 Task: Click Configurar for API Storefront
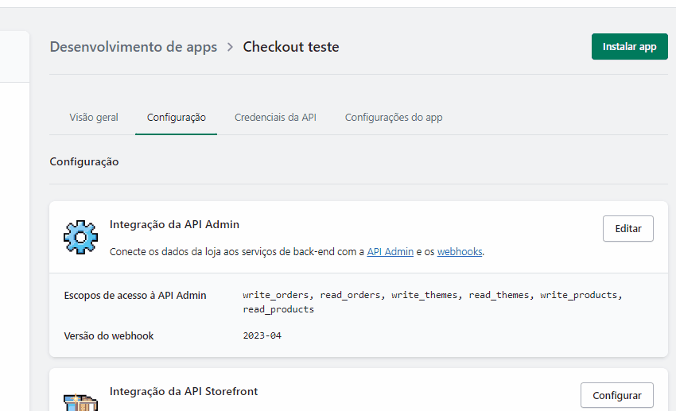click(x=616, y=395)
